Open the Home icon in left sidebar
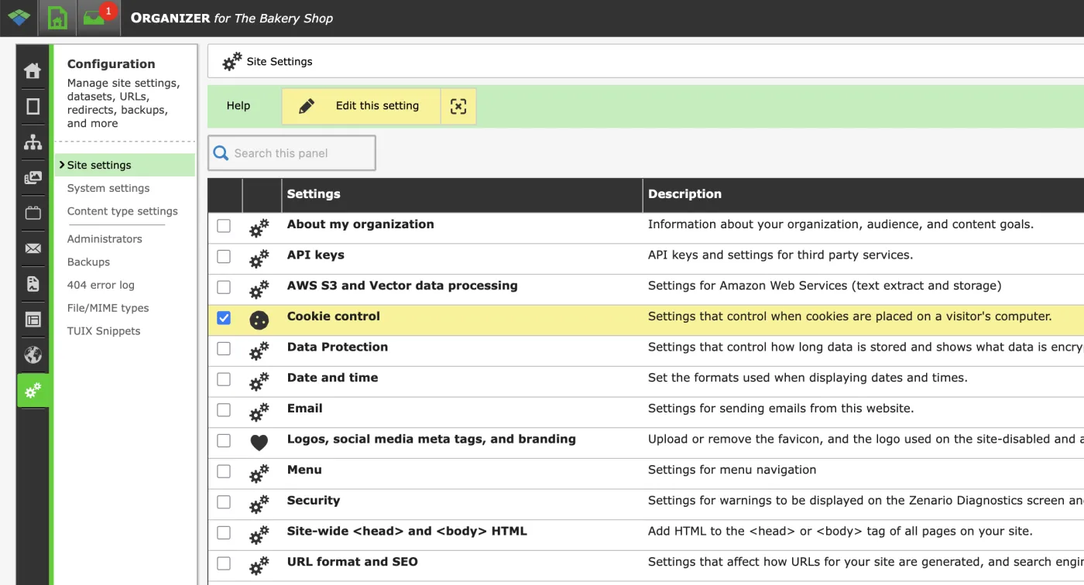The image size is (1084, 585). [33, 71]
